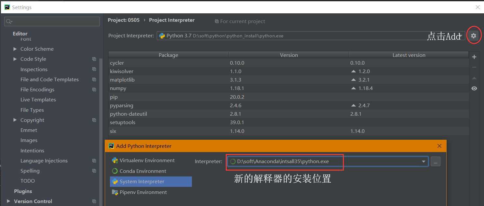Open File Encodings settings
Image resolution: width=484 pixels, height=206 pixels.
[x=37, y=89]
